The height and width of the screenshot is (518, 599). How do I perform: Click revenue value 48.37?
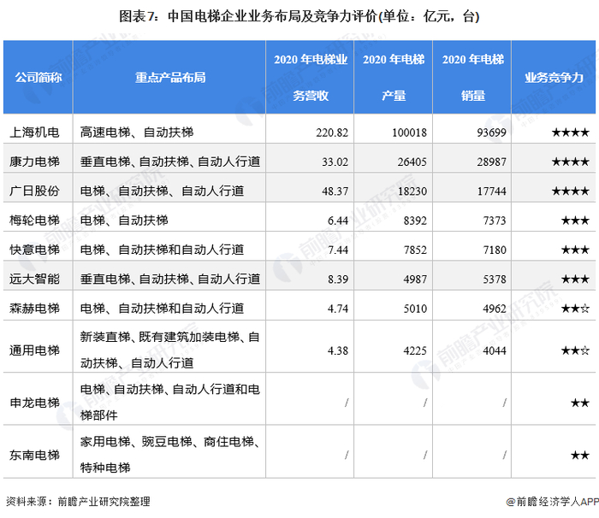coord(335,191)
